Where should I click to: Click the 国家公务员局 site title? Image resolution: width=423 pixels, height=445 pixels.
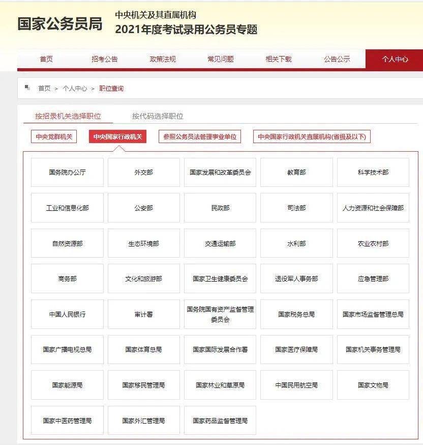point(60,23)
